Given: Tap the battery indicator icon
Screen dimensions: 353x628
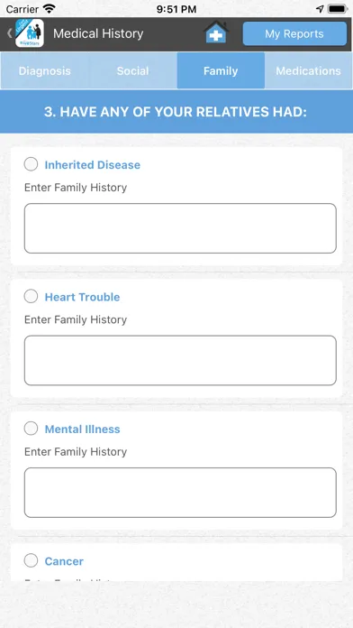Looking at the screenshot, I should point(338,9).
